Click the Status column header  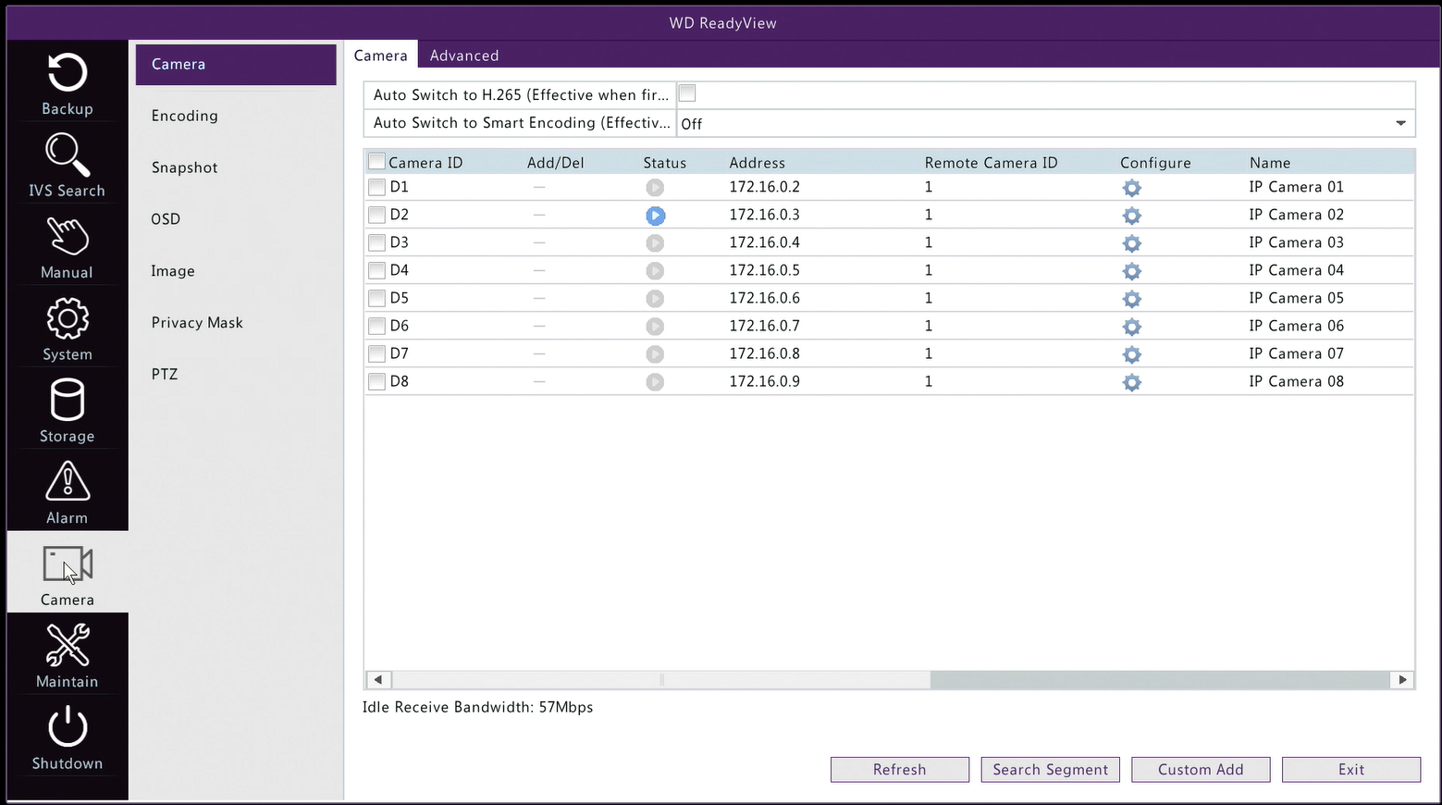[665, 163]
